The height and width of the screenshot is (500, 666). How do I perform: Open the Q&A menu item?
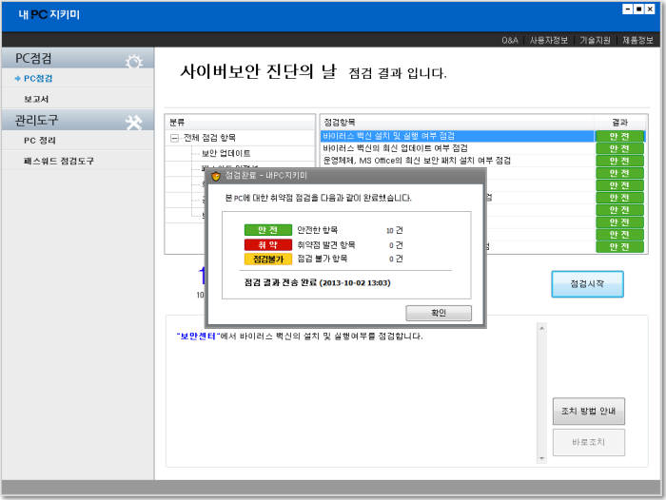[x=510, y=40]
